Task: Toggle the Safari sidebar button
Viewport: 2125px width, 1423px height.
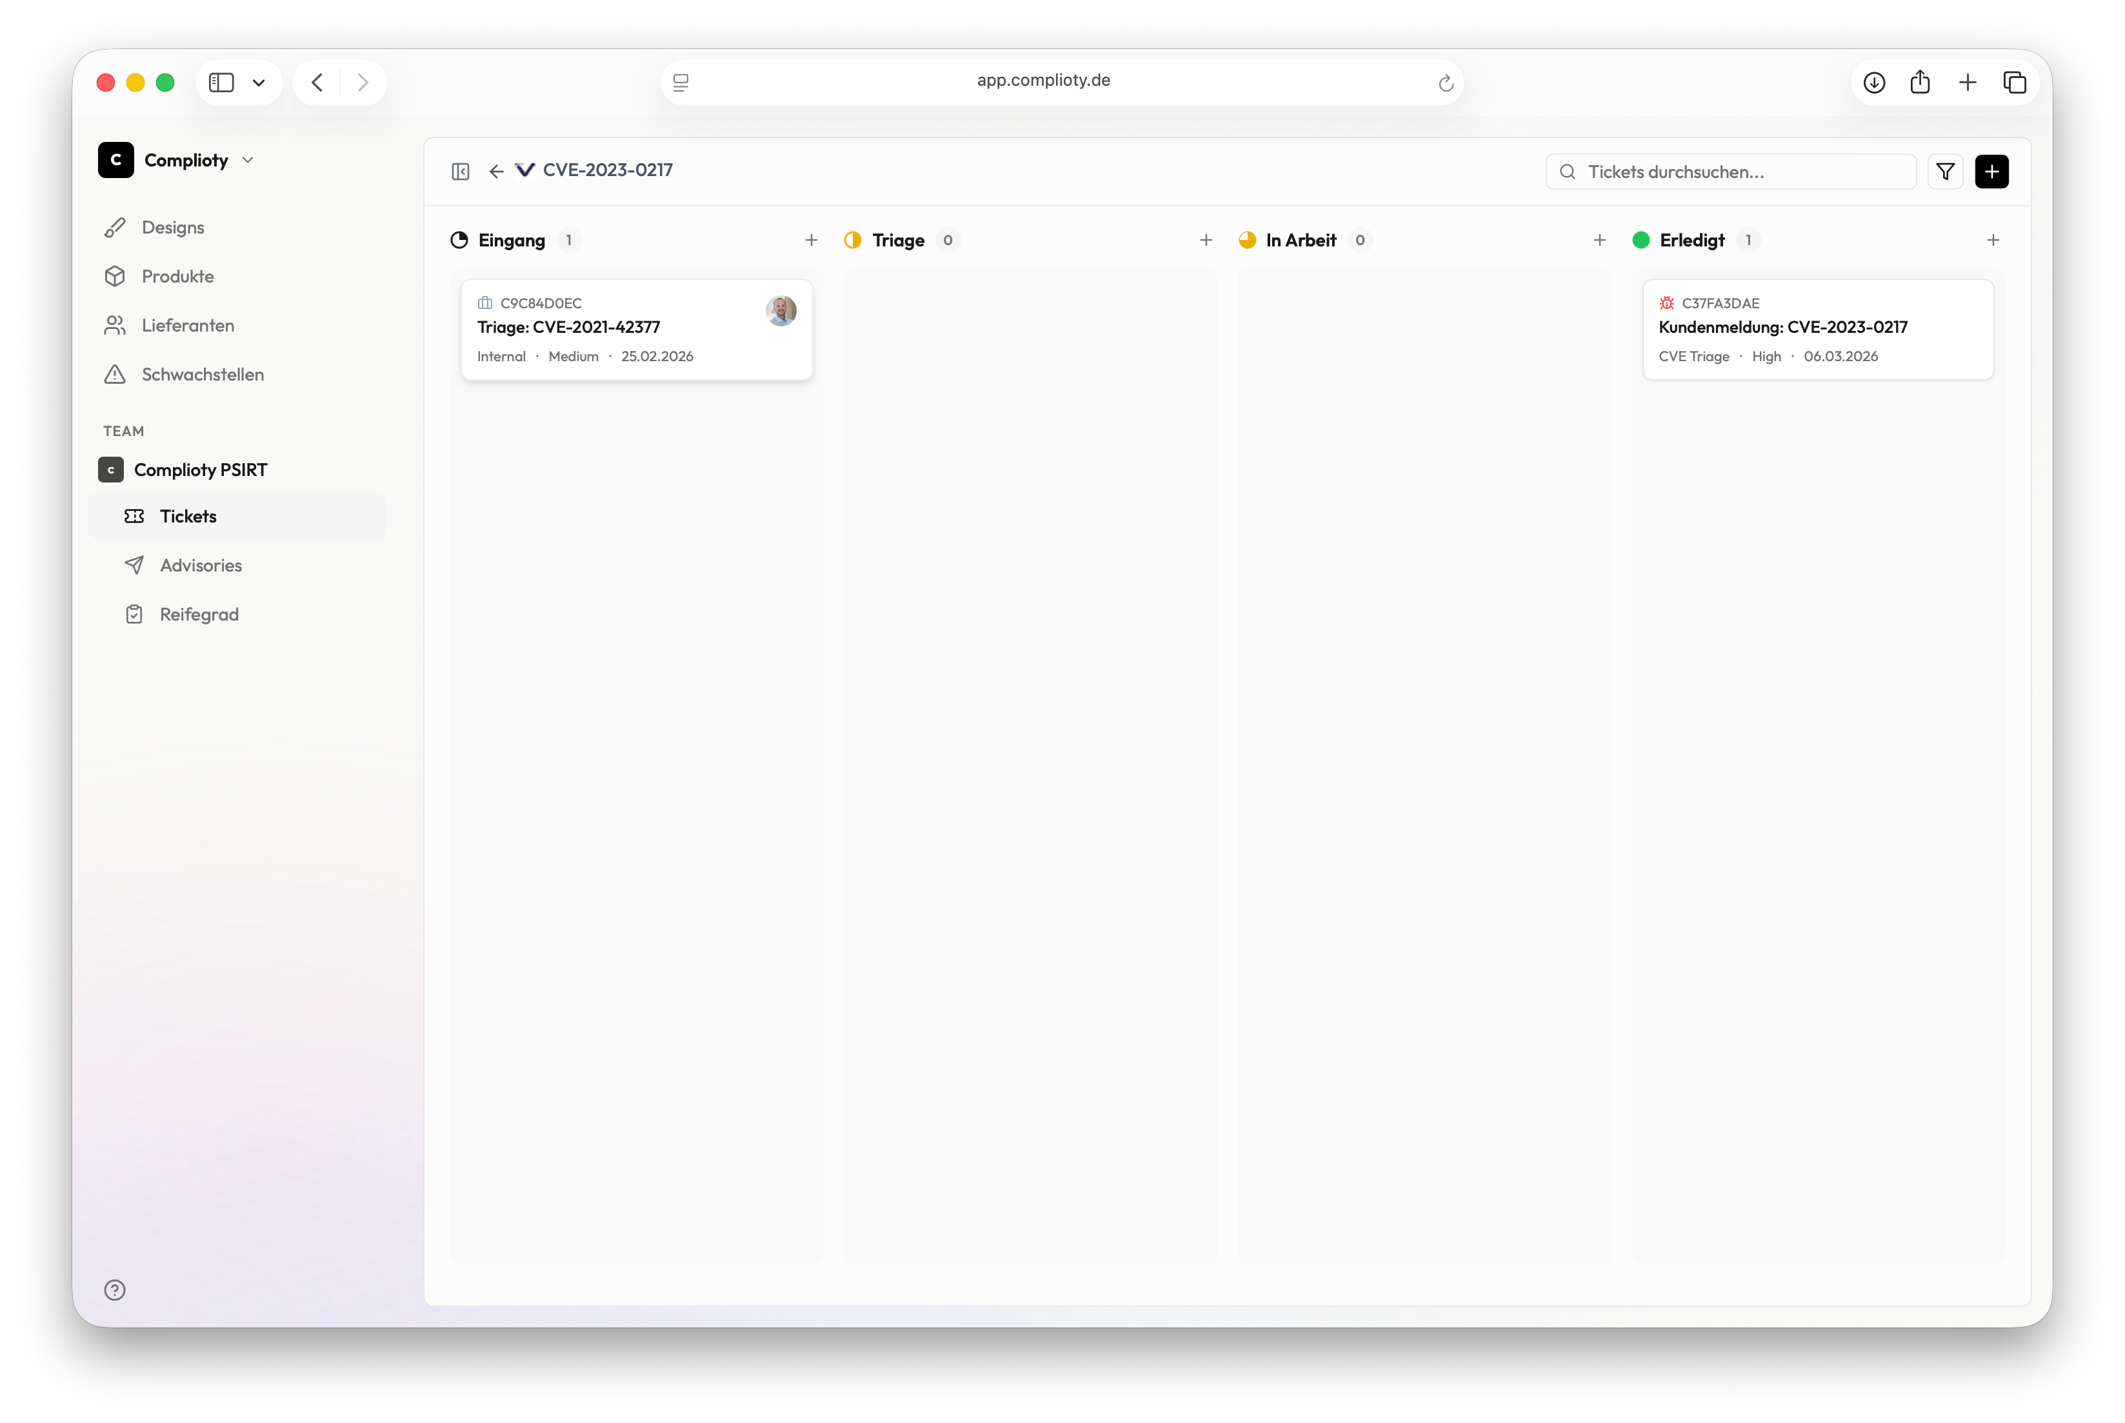Action: [221, 83]
